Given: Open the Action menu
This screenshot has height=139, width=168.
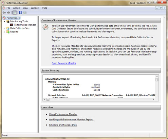Looking at the screenshot, I should point(17,8).
